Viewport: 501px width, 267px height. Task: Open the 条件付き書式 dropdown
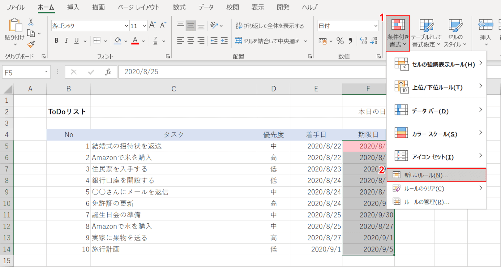coord(398,33)
